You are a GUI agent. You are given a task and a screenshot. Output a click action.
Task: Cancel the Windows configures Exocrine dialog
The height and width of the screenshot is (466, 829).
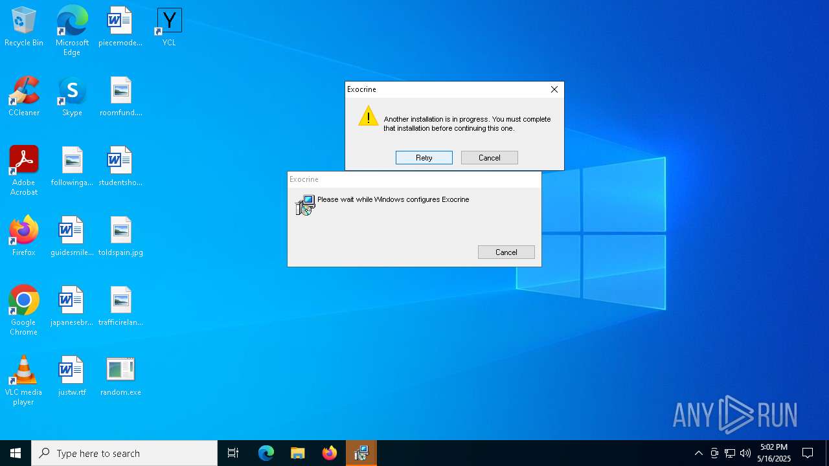click(506, 252)
